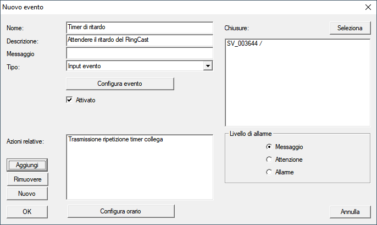This screenshot has width=377, height=225.
Task: Open the Tipo dropdown arrow
Action: (x=207, y=66)
